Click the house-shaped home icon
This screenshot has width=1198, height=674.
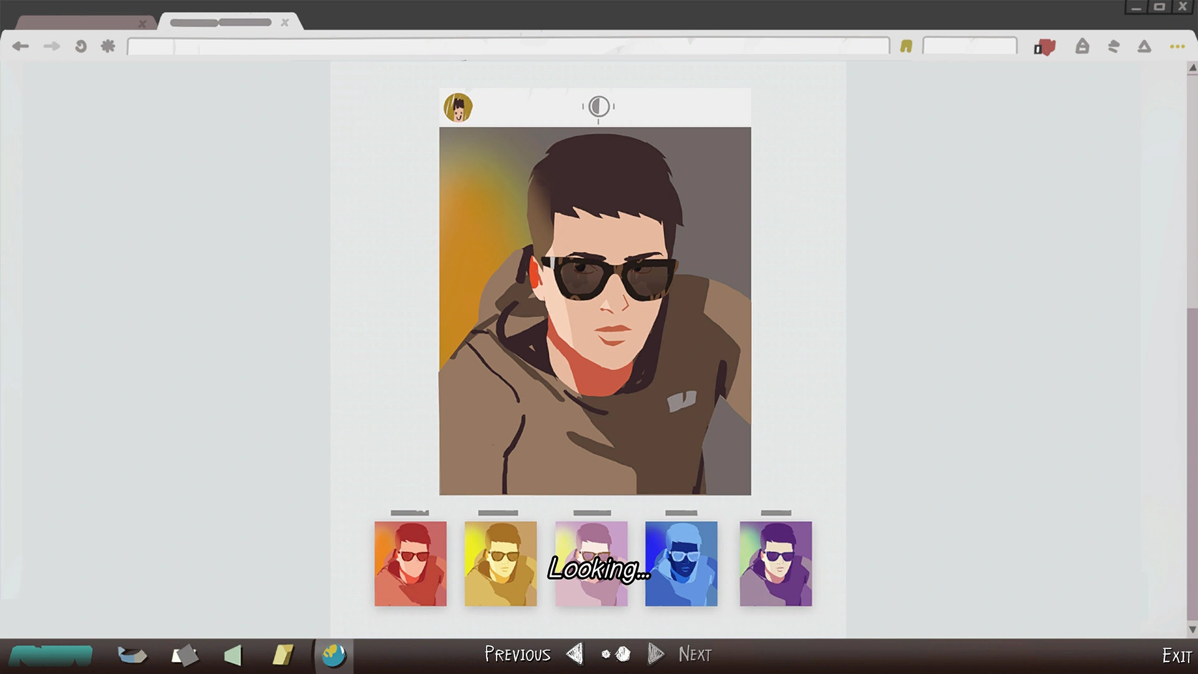pyautogui.click(x=1082, y=46)
